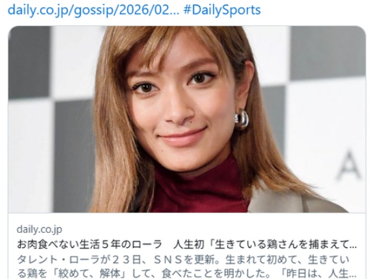Open the daily.co.jp/gossip/2026/02 link

pyautogui.click(x=93, y=10)
